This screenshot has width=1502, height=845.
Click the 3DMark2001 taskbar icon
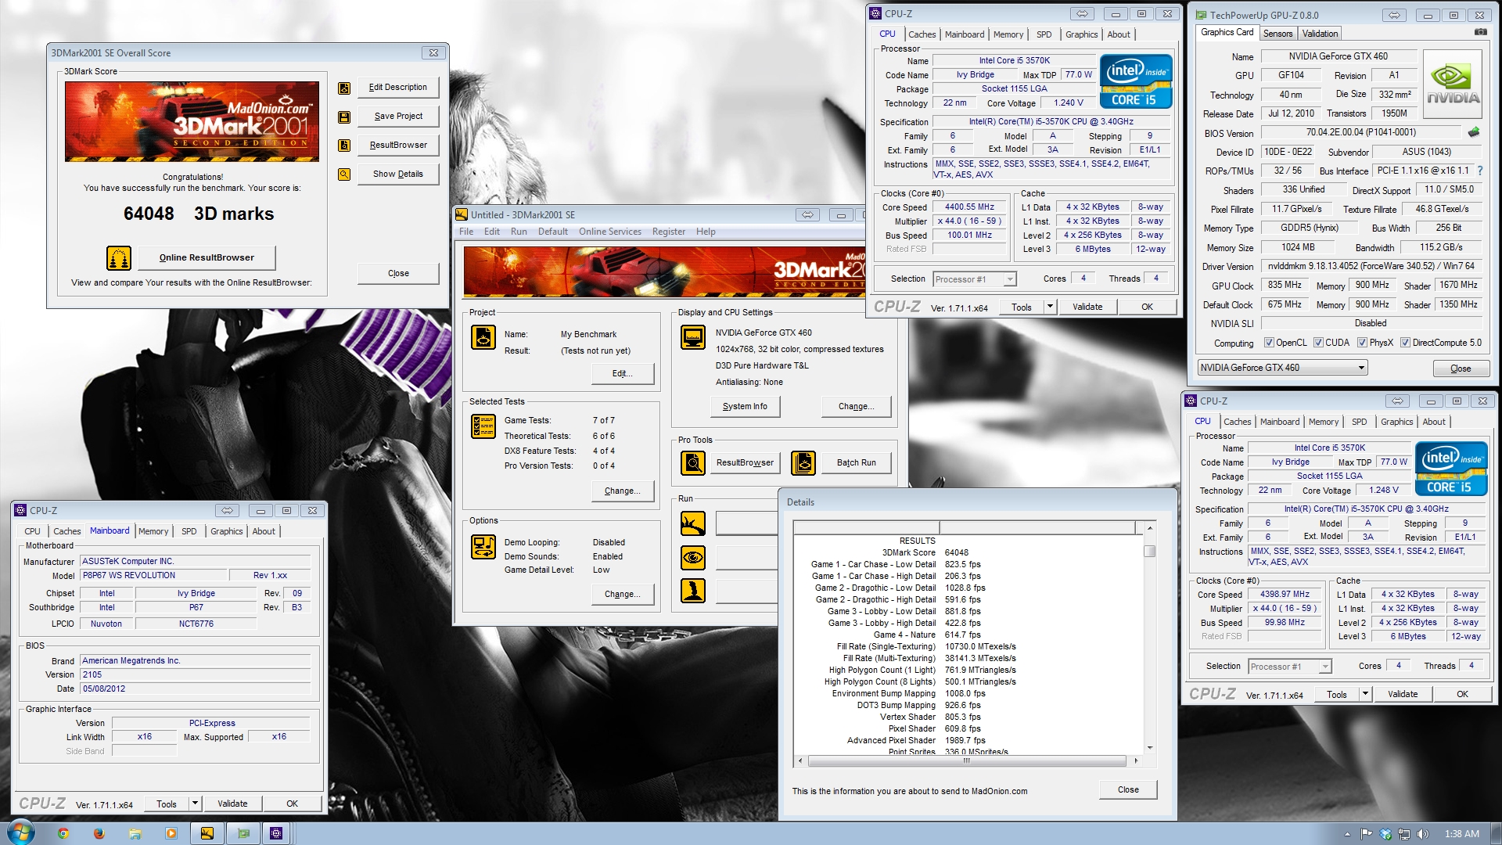[207, 833]
